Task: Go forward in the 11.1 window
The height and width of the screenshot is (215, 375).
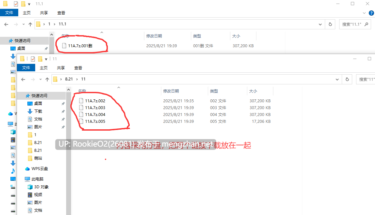Action: coord(16,24)
